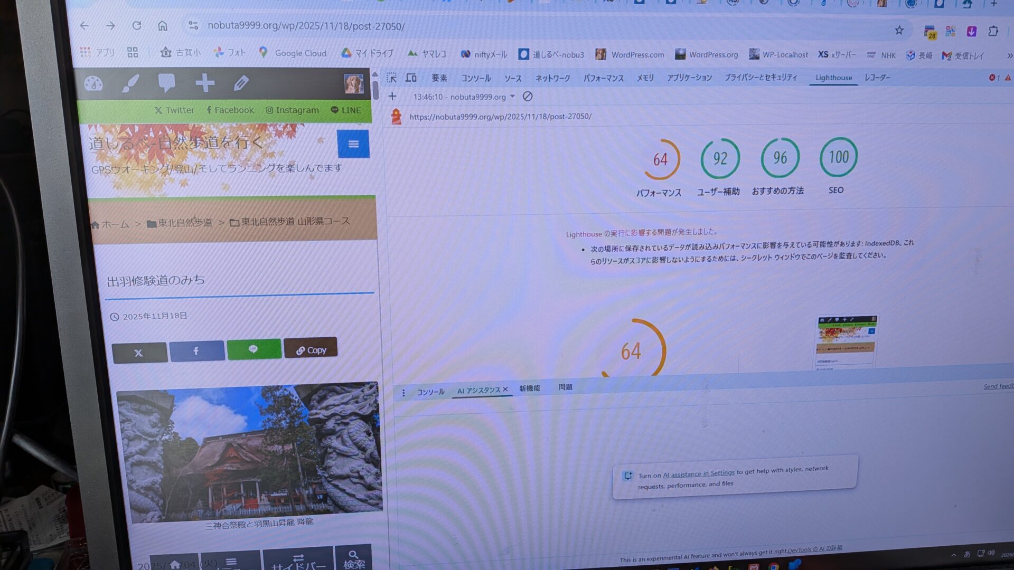Bookmark this page with the star icon
This screenshot has height=570, width=1014.
[899, 31]
